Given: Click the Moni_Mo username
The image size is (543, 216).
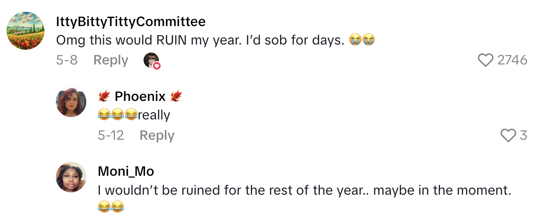Looking at the screenshot, I should [126, 171].
